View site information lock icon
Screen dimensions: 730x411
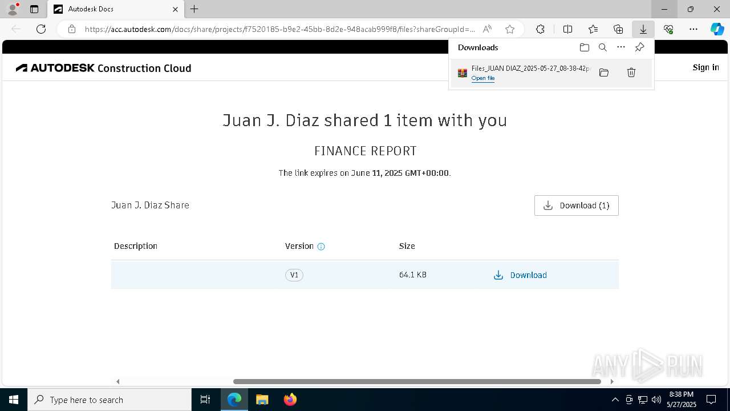72,29
